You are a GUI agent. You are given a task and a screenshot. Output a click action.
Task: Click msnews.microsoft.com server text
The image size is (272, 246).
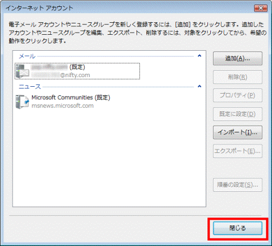pyautogui.click(x=62, y=106)
